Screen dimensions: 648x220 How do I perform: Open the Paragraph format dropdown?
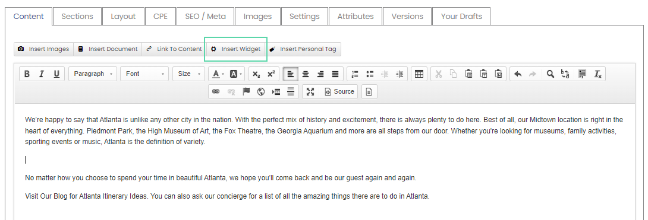click(93, 74)
